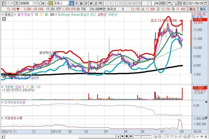Click the add chart window grid icon
Image resolution: width=209 pixels, height=139 pixels.
pos(155,136)
